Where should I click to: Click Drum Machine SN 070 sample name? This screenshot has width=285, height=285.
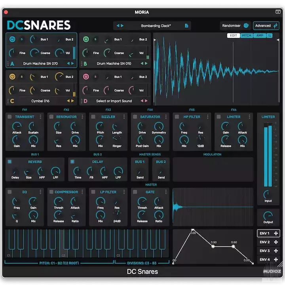coord(40,64)
